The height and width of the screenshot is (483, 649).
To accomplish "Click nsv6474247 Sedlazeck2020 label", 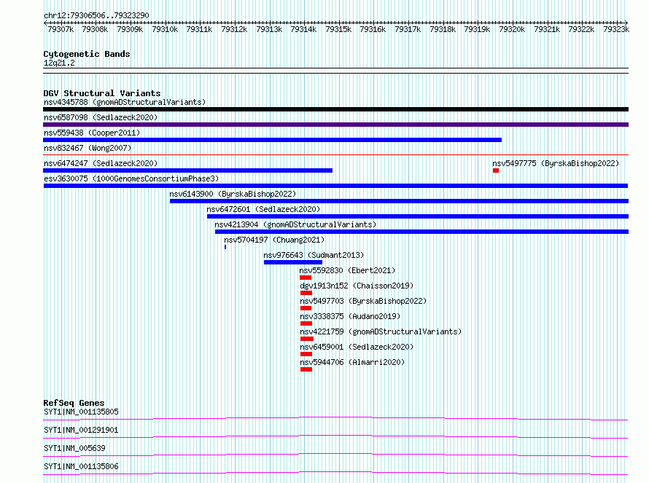I will [x=101, y=163].
